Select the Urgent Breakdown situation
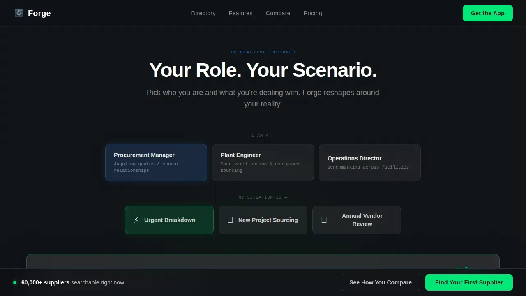Screen dimensions: 526x296 [169, 220]
